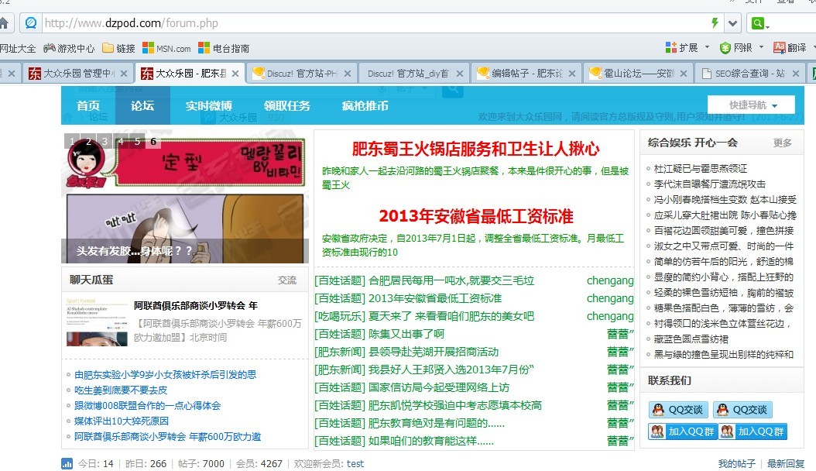Viewport: 816px width, 471px height.
Task: Select slideshow page 4
Action: coord(121,141)
